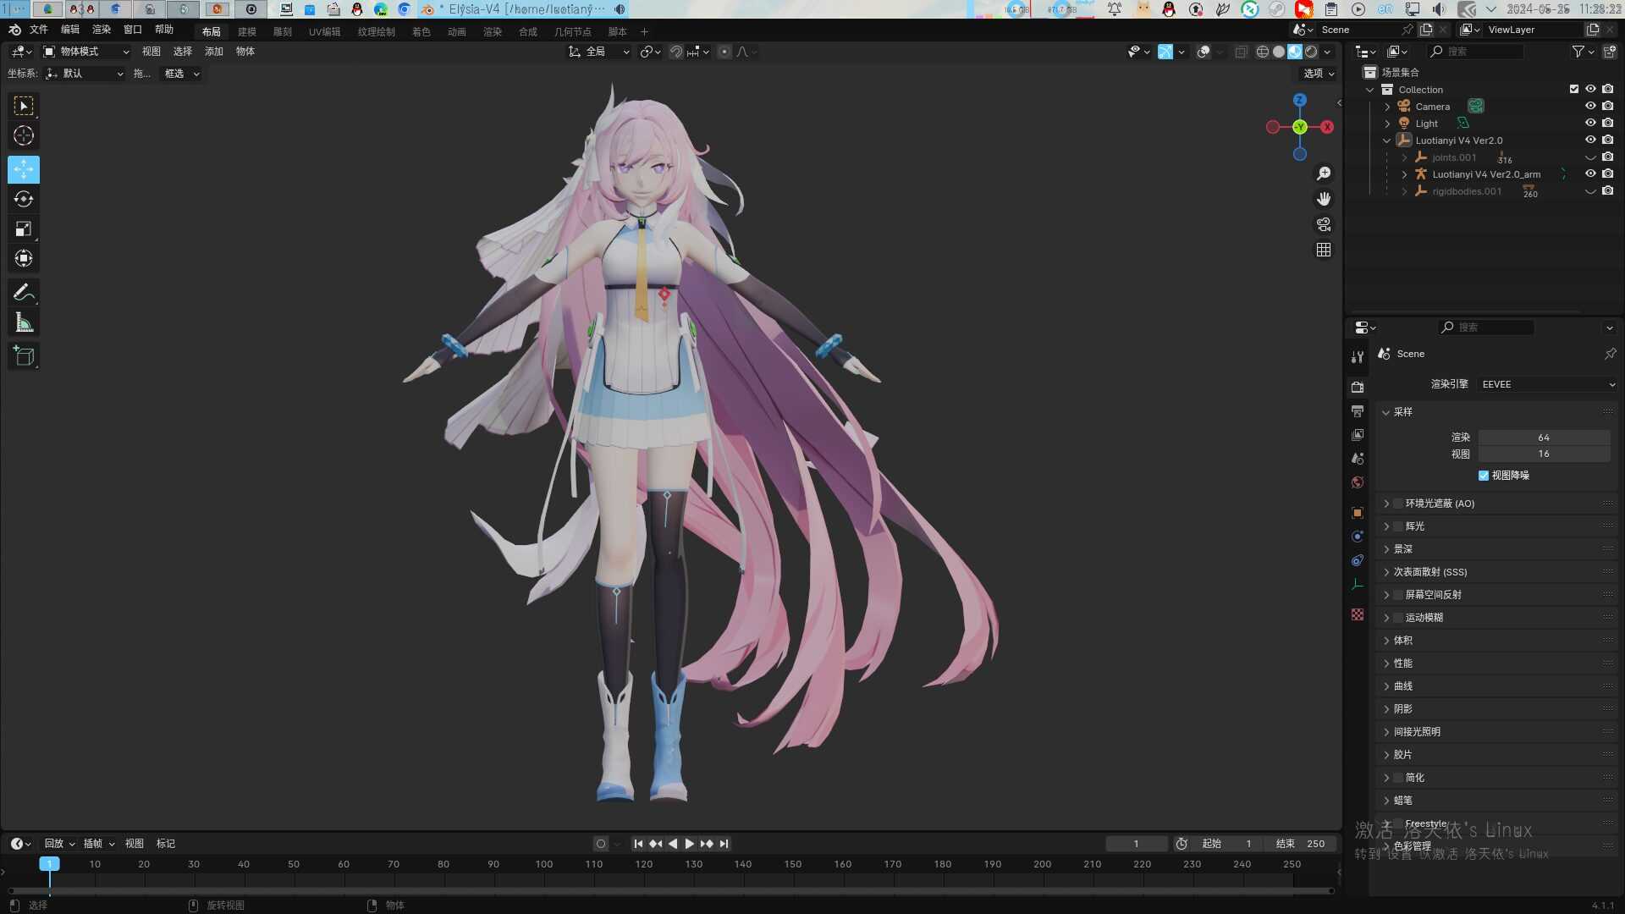The image size is (1625, 914).
Task: Open the Object Constraints properties tab
Action: pyautogui.click(x=1358, y=560)
